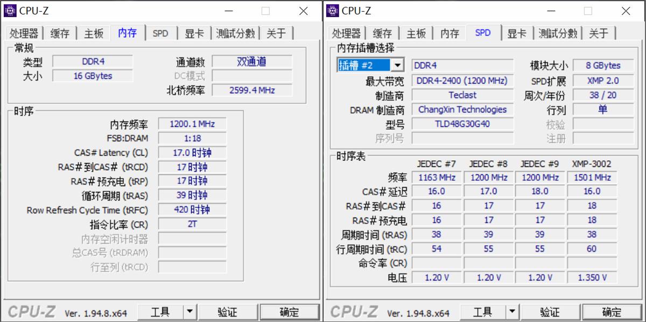Switch to 缓存 tab in right window
The height and width of the screenshot is (322, 646).
tap(382, 33)
